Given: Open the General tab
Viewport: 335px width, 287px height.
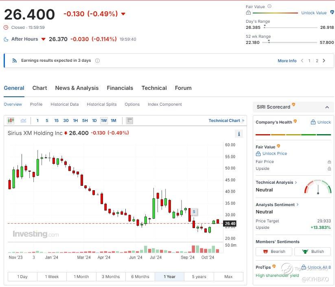Looking at the screenshot, I should click(14, 88).
